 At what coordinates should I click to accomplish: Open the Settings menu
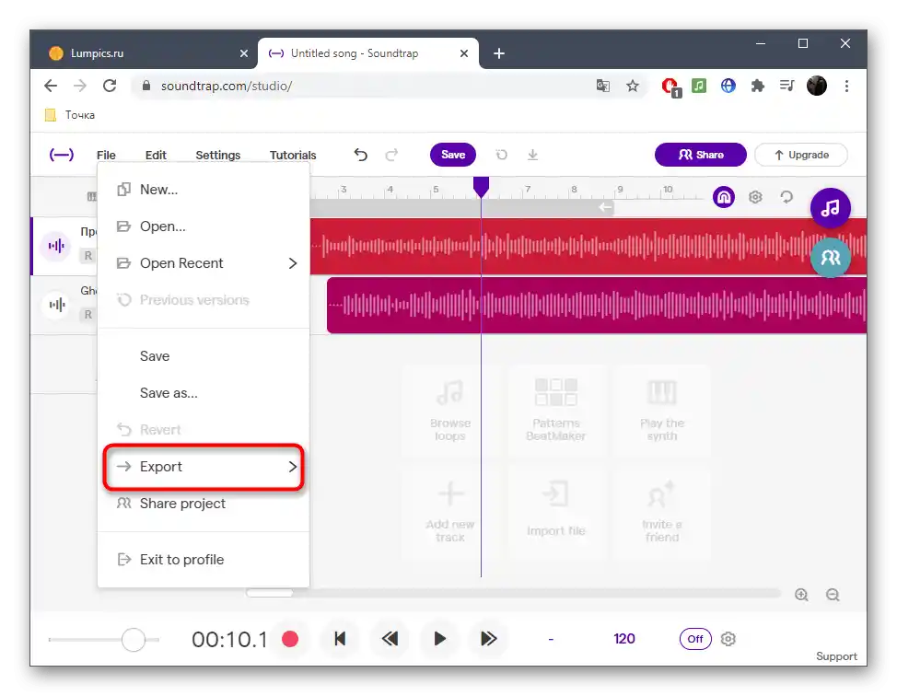click(x=218, y=155)
